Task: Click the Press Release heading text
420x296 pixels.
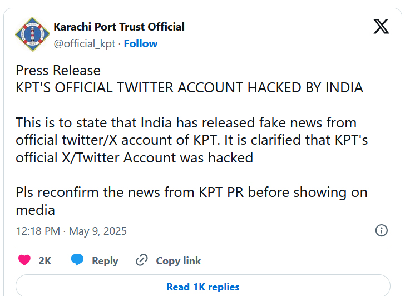Action: 58,71
